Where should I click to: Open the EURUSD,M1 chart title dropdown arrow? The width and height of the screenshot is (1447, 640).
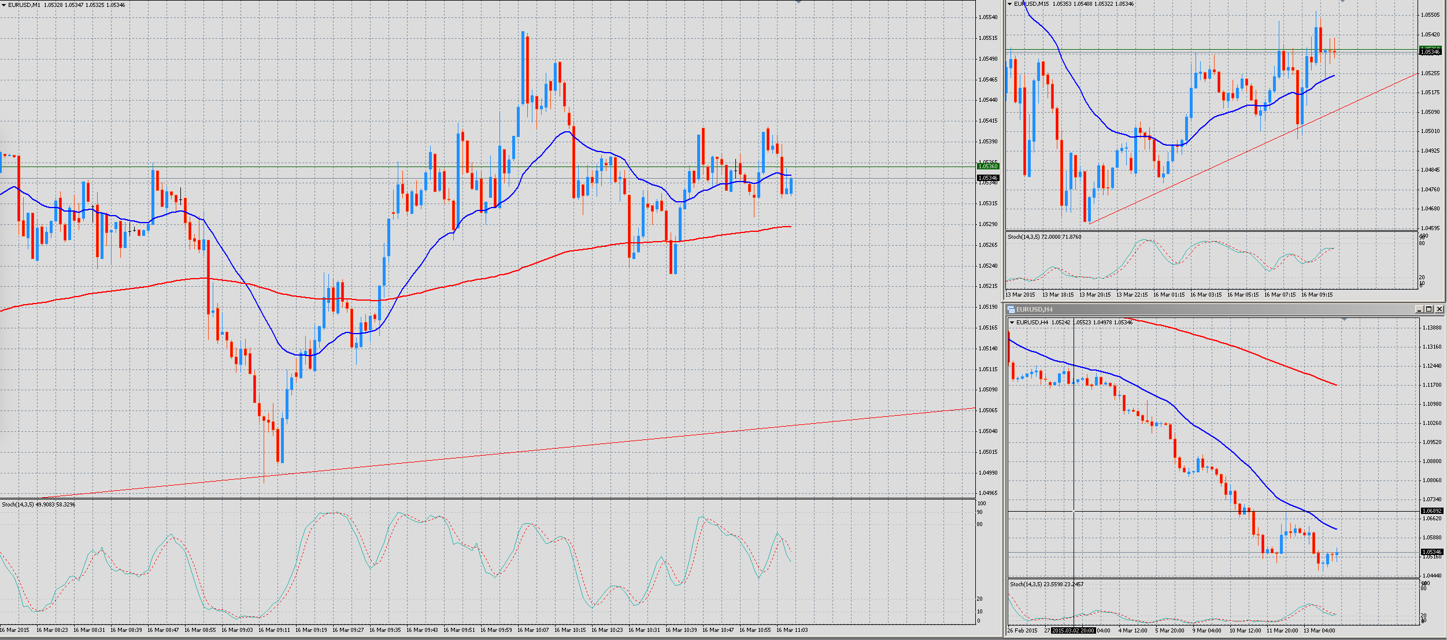click(x=3, y=5)
